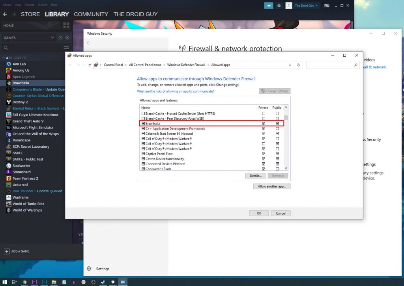Click back arrow in Windows Security
This screenshot has height=286, width=404.
click(89, 43)
